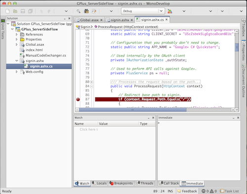Close the signin.ashx tab
247x194 pixels.
tap(132, 20)
